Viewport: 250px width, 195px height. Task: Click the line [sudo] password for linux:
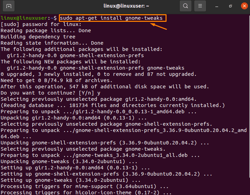coord(41,24)
